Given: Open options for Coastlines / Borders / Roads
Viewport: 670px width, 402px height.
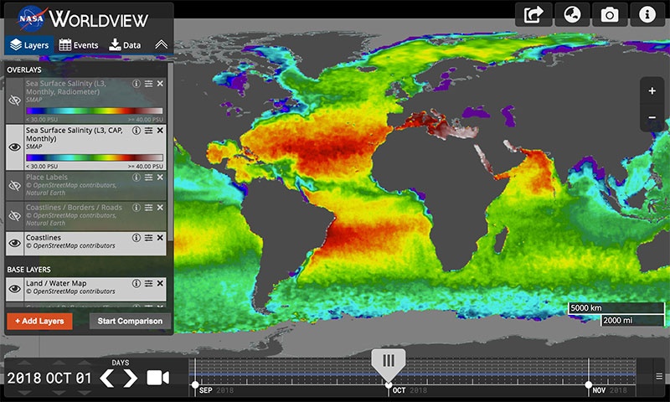Looking at the screenshot, I should point(148,207).
